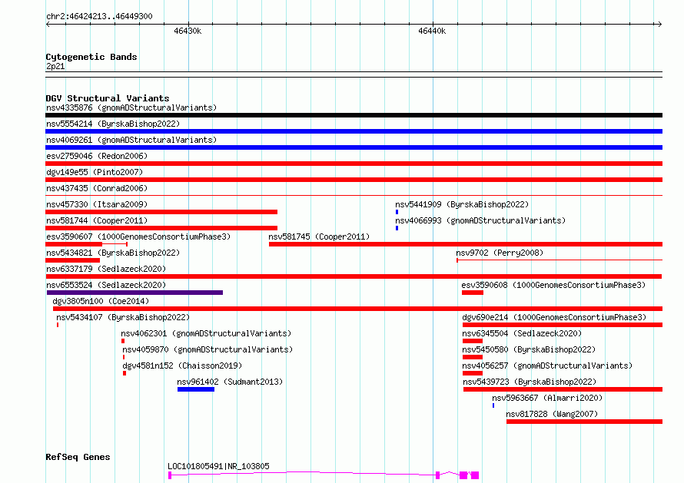Click the DGV Structural Variants track title

tap(108, 98)
